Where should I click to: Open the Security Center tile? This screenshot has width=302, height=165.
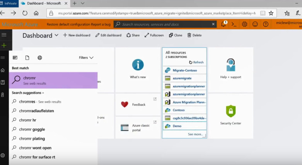click(230, 116)
